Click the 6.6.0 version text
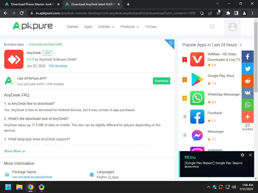This screenshot has width=258, height=193. pyautogui.click(x=30, y=59)
